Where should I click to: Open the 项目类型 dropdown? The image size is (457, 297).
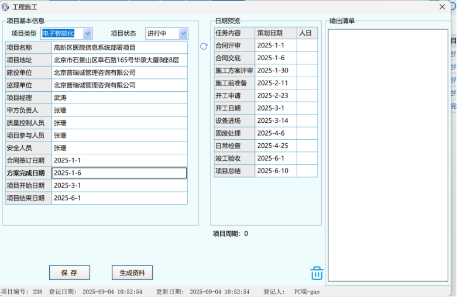pos(87,33)
